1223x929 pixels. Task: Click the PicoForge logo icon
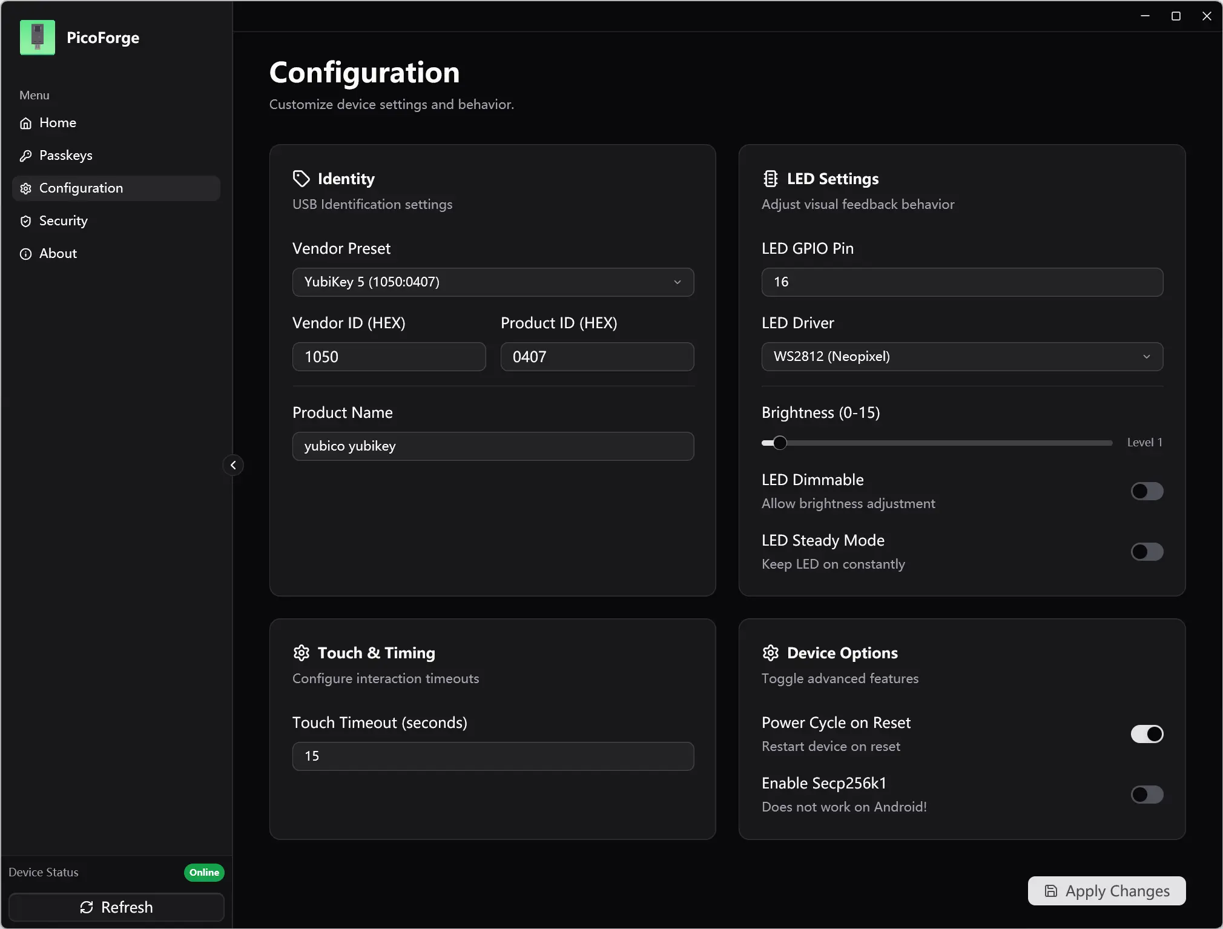click(38, 38)
